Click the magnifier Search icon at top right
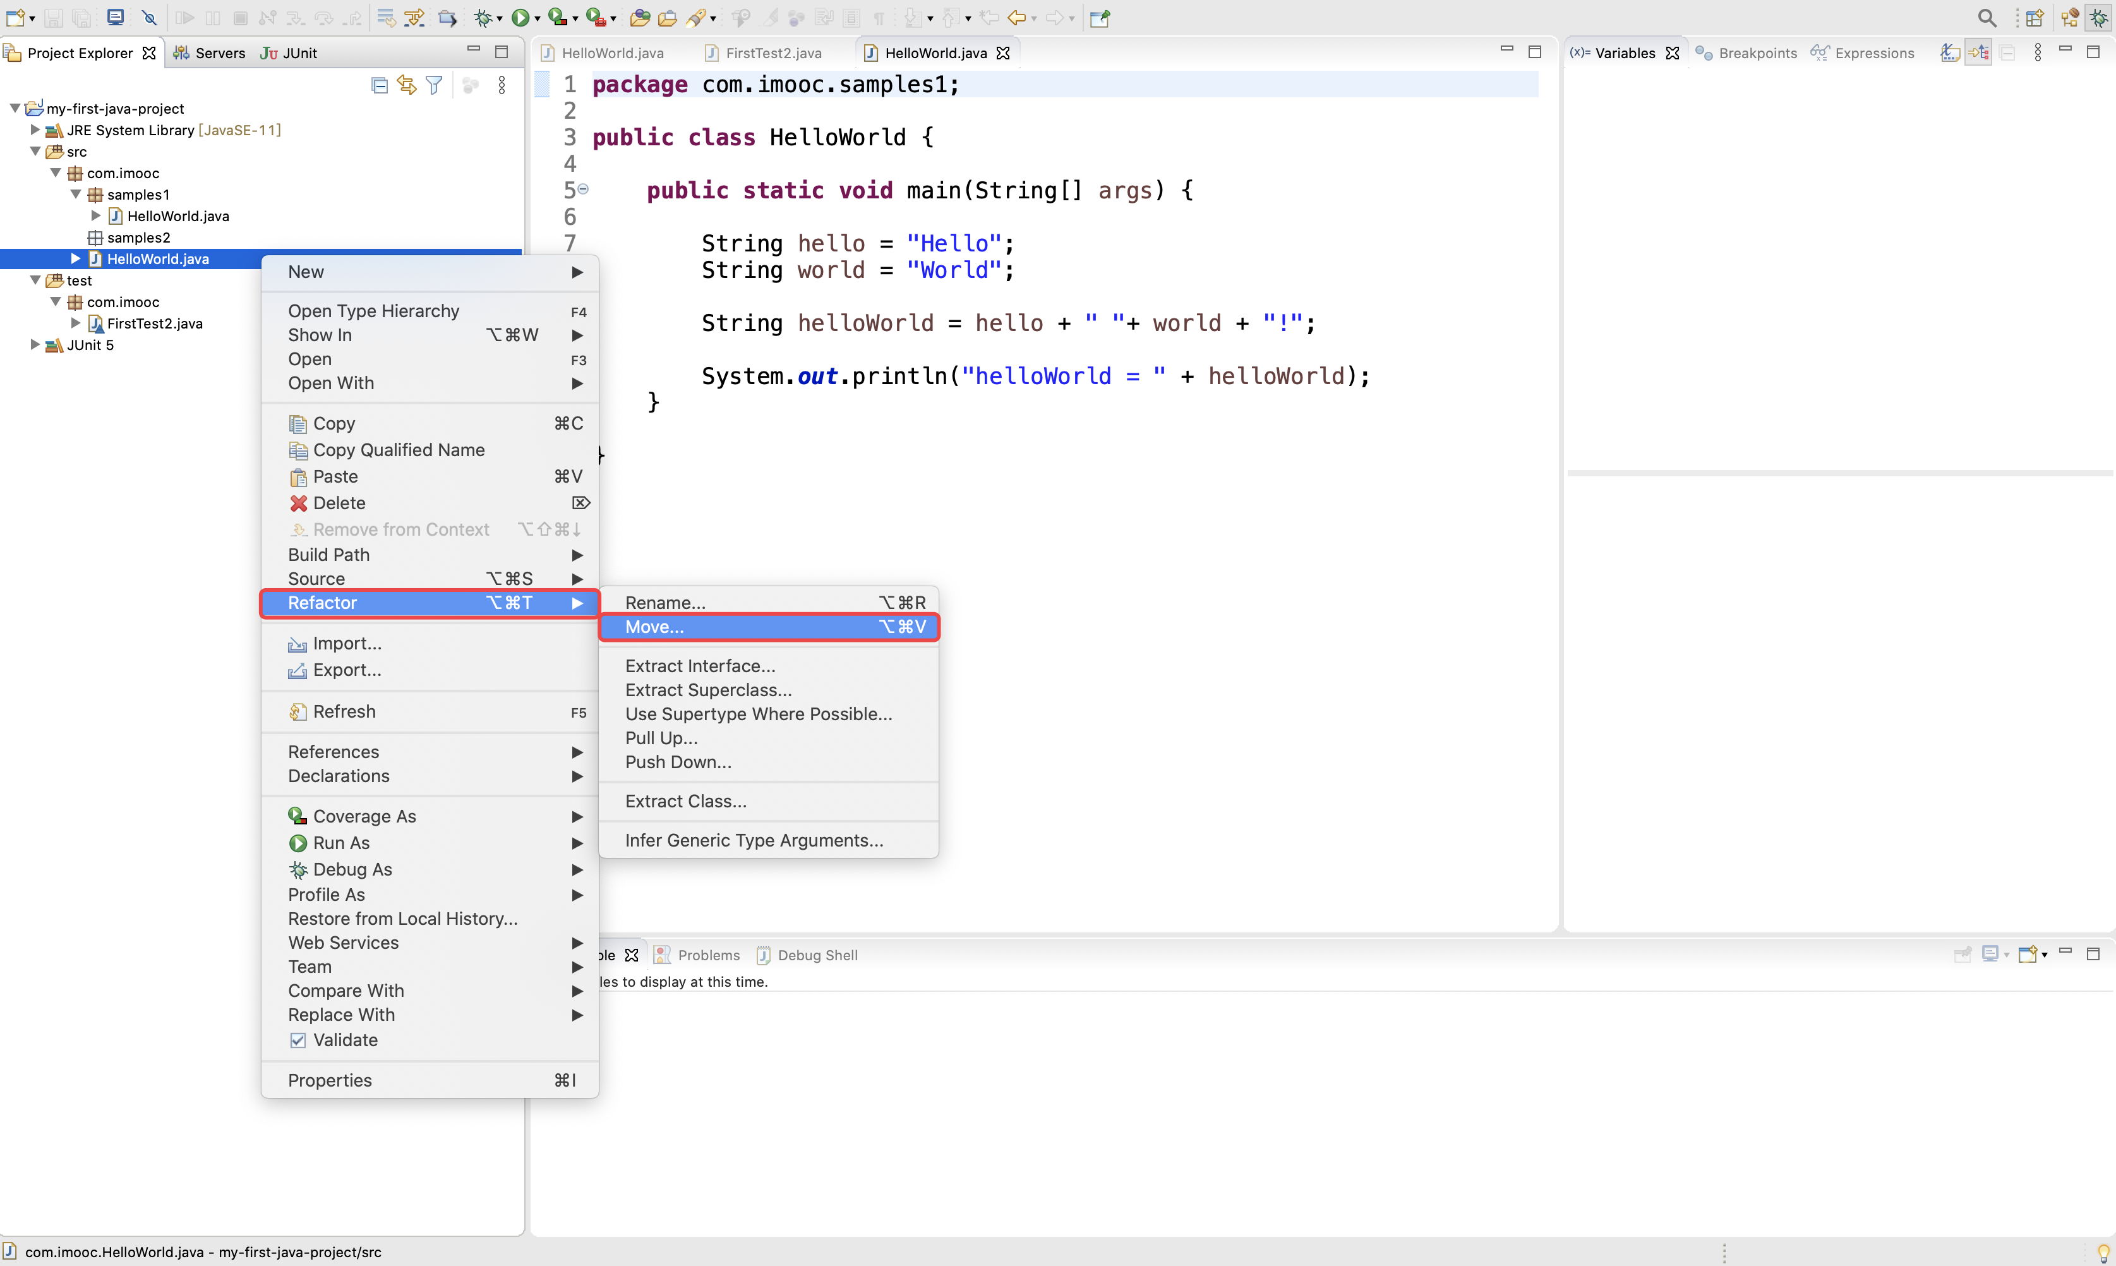 tap(1987, 17)
